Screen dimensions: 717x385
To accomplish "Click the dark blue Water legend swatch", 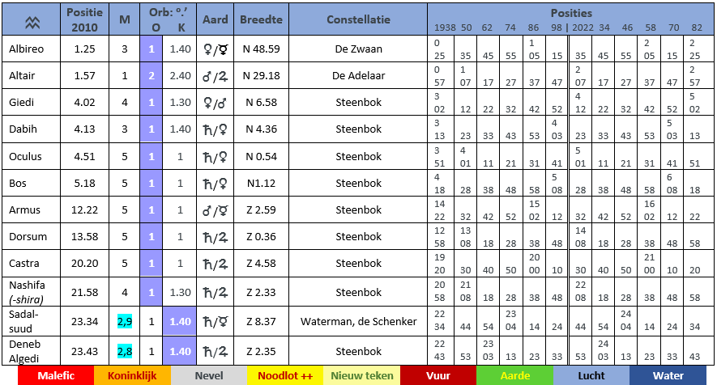I will click(668, 375).
